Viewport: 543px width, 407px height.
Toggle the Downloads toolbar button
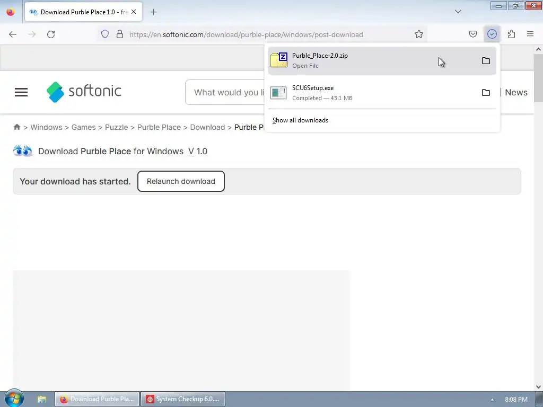[492, 34]
